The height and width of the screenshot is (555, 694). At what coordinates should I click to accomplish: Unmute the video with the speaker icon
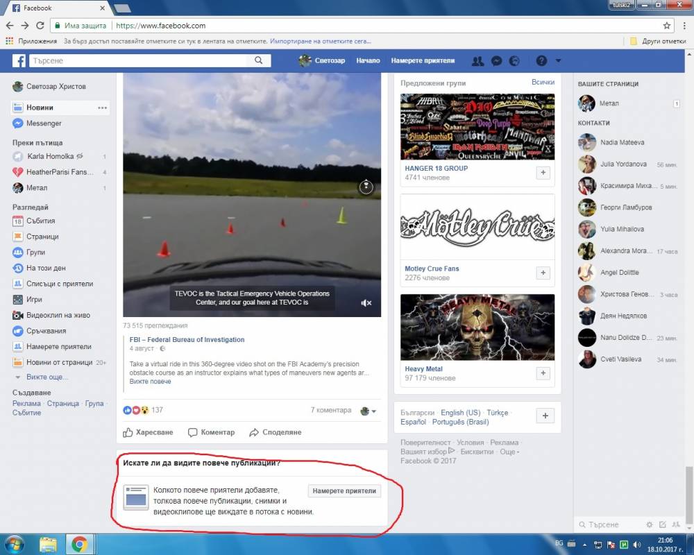pos(366,303)
